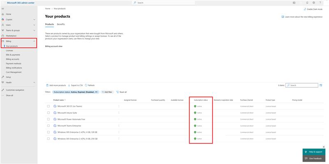329x164 pixels.
Task: Sort by the Product name column header
Action: click(59, 100)
